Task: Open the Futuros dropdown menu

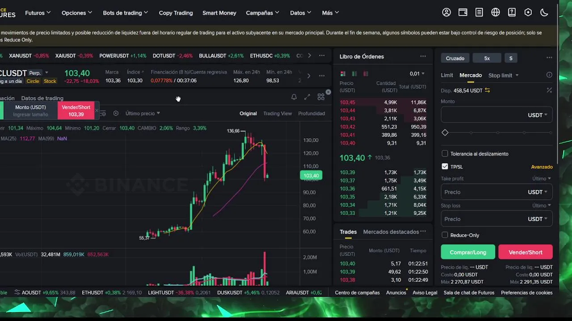Action: pos(38,13)
